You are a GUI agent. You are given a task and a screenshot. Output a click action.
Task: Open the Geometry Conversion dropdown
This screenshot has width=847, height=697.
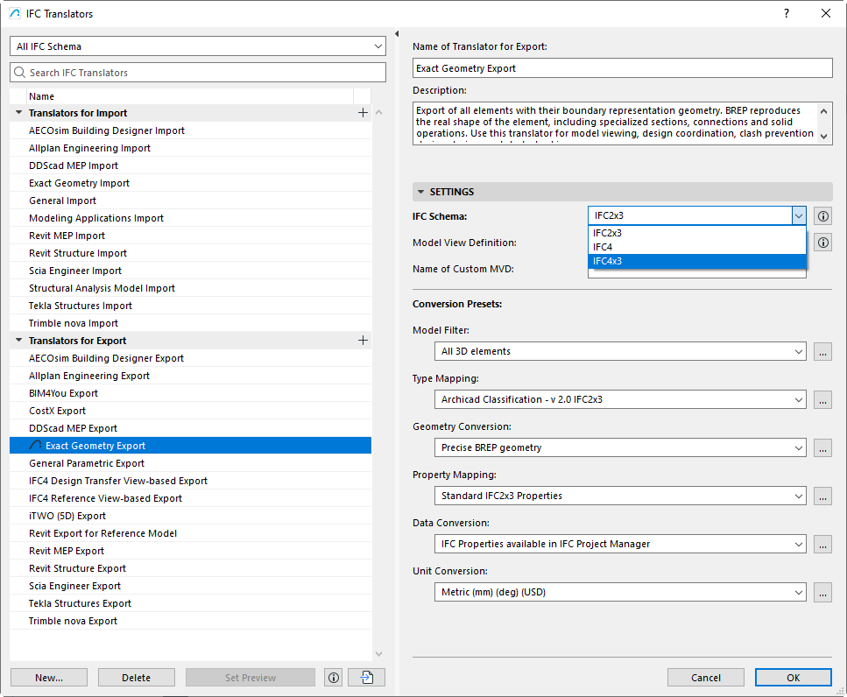[x=620, y=447]
